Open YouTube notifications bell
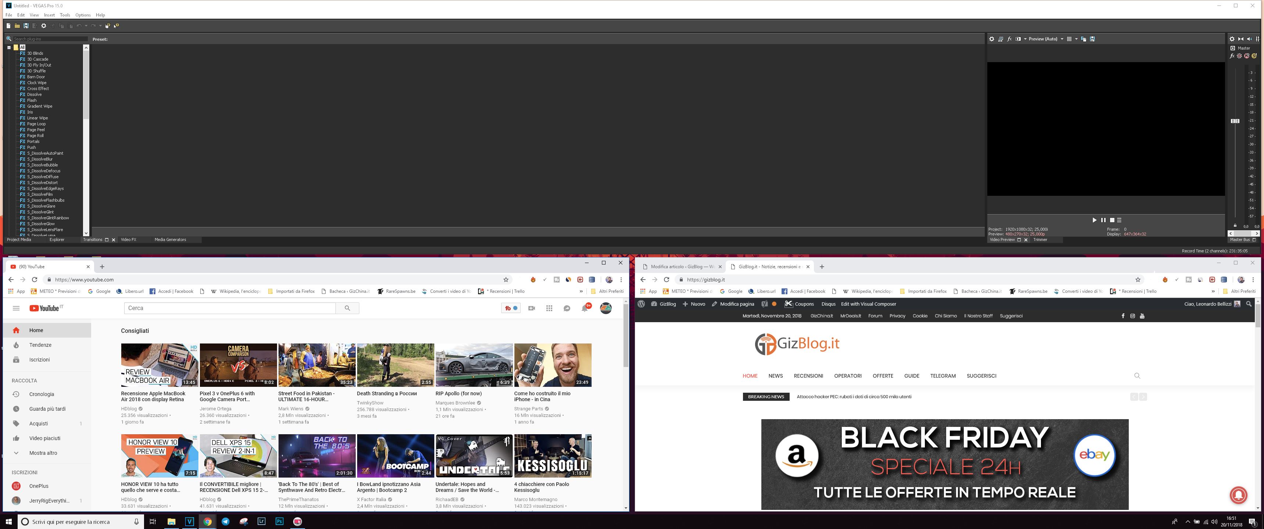Image resolution: width=1264 pixels, height=529 pixels. tap(584, 308)
